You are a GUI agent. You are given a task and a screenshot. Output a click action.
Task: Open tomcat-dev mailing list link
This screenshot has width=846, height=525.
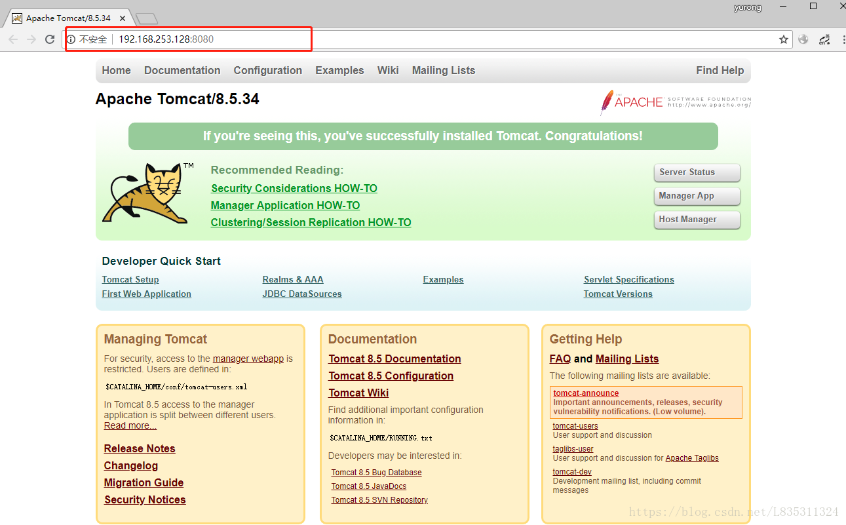click(572, 472)
